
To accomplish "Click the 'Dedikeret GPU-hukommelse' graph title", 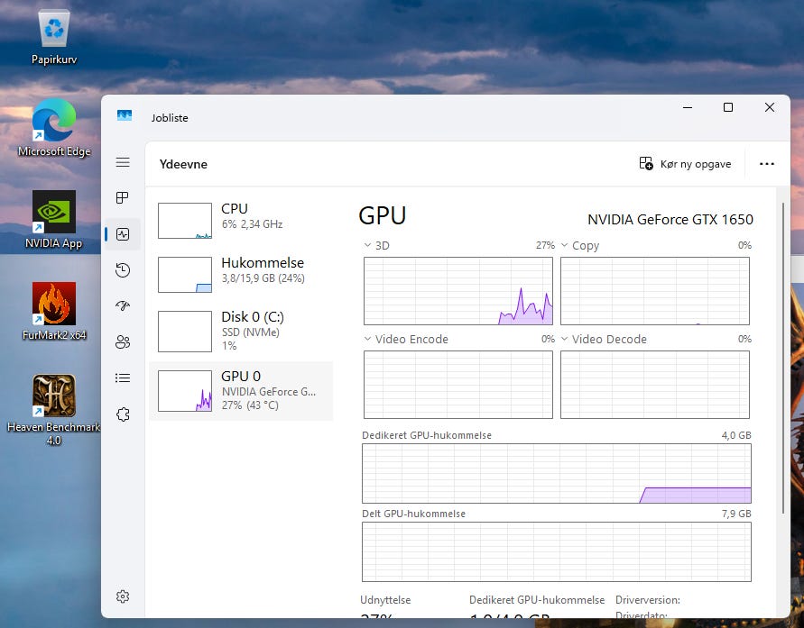I will [x=427, y=435].
